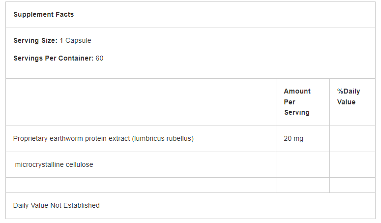Click the blank header cell above ingredients

141,102
